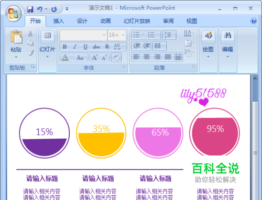Open the Undo history dropdown arrow
262x200 pixels.
46,9
